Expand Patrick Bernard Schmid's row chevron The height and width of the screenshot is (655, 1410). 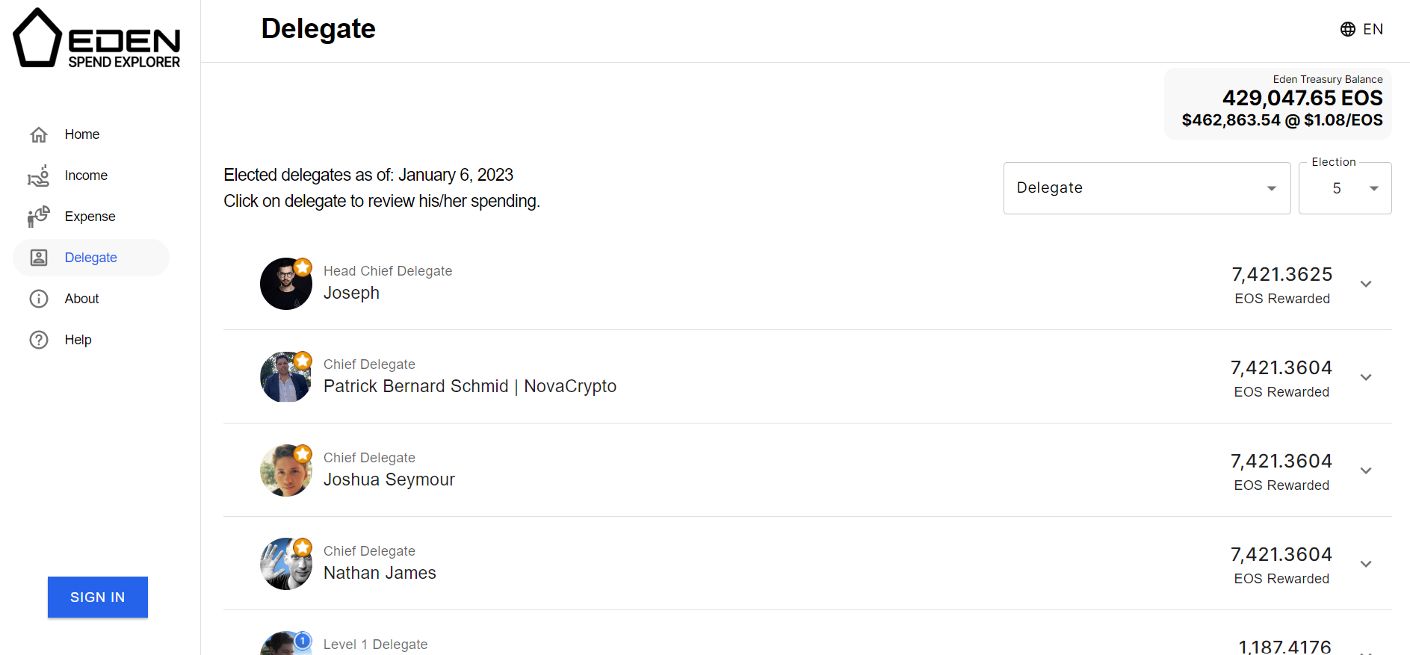(1366, 377)
